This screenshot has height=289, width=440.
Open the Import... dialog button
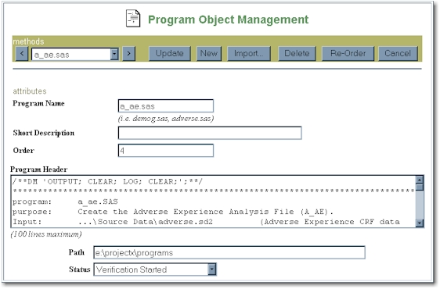pyautogui.click(x=249, y=53)
